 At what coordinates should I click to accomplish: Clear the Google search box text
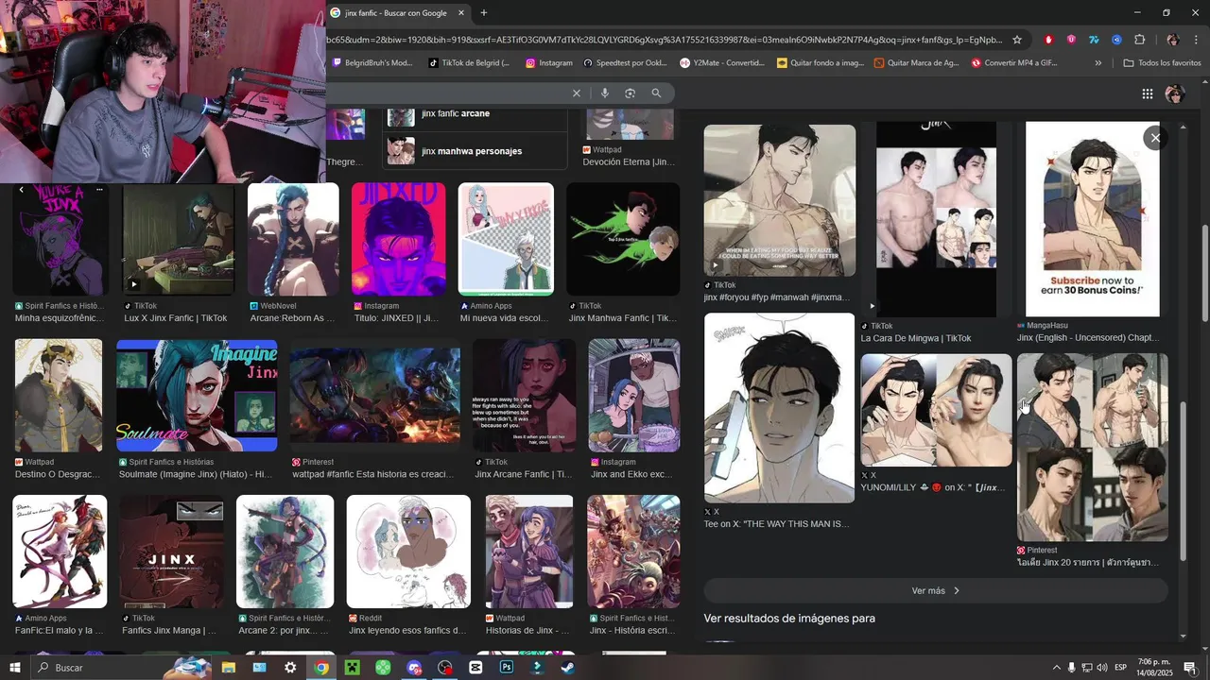576,93
